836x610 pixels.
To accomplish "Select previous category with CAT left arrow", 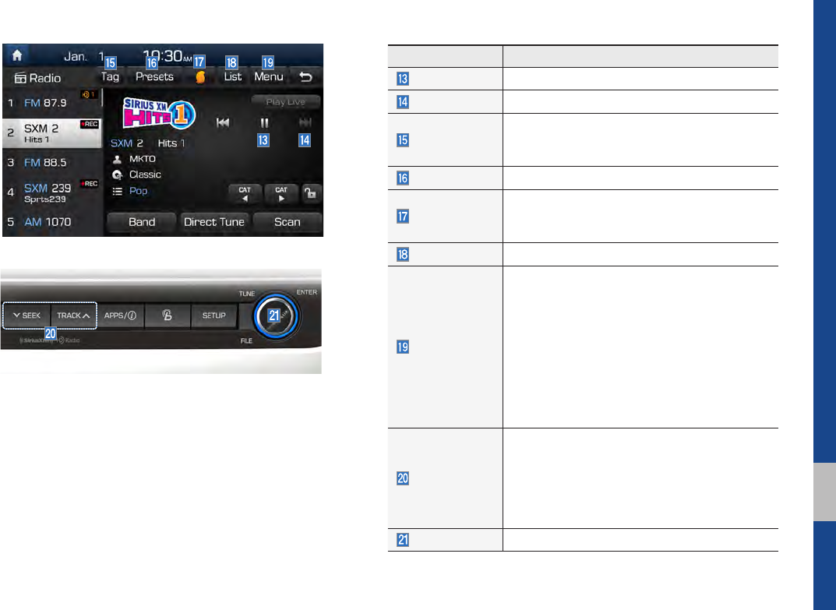I will pyautogui.click(x=245, y=193).
